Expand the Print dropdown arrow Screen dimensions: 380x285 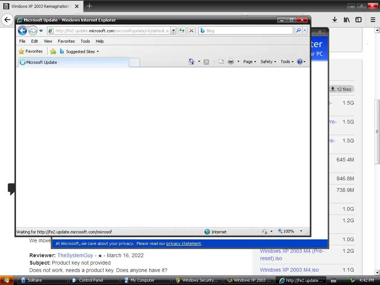click(x=238, y=62)
